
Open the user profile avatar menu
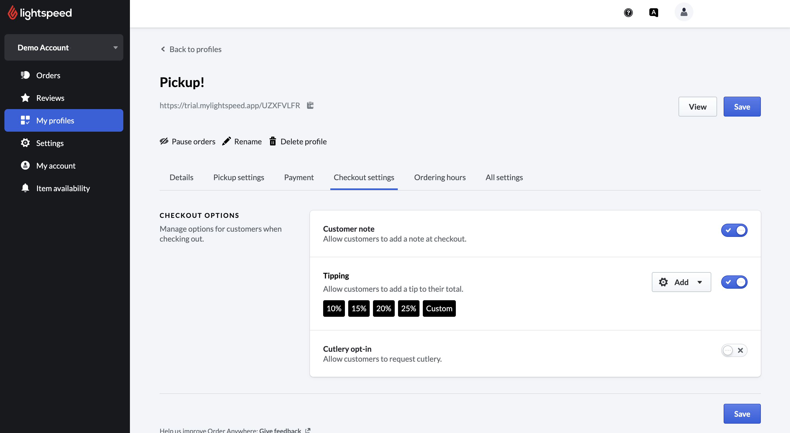(x=683, y=12)
